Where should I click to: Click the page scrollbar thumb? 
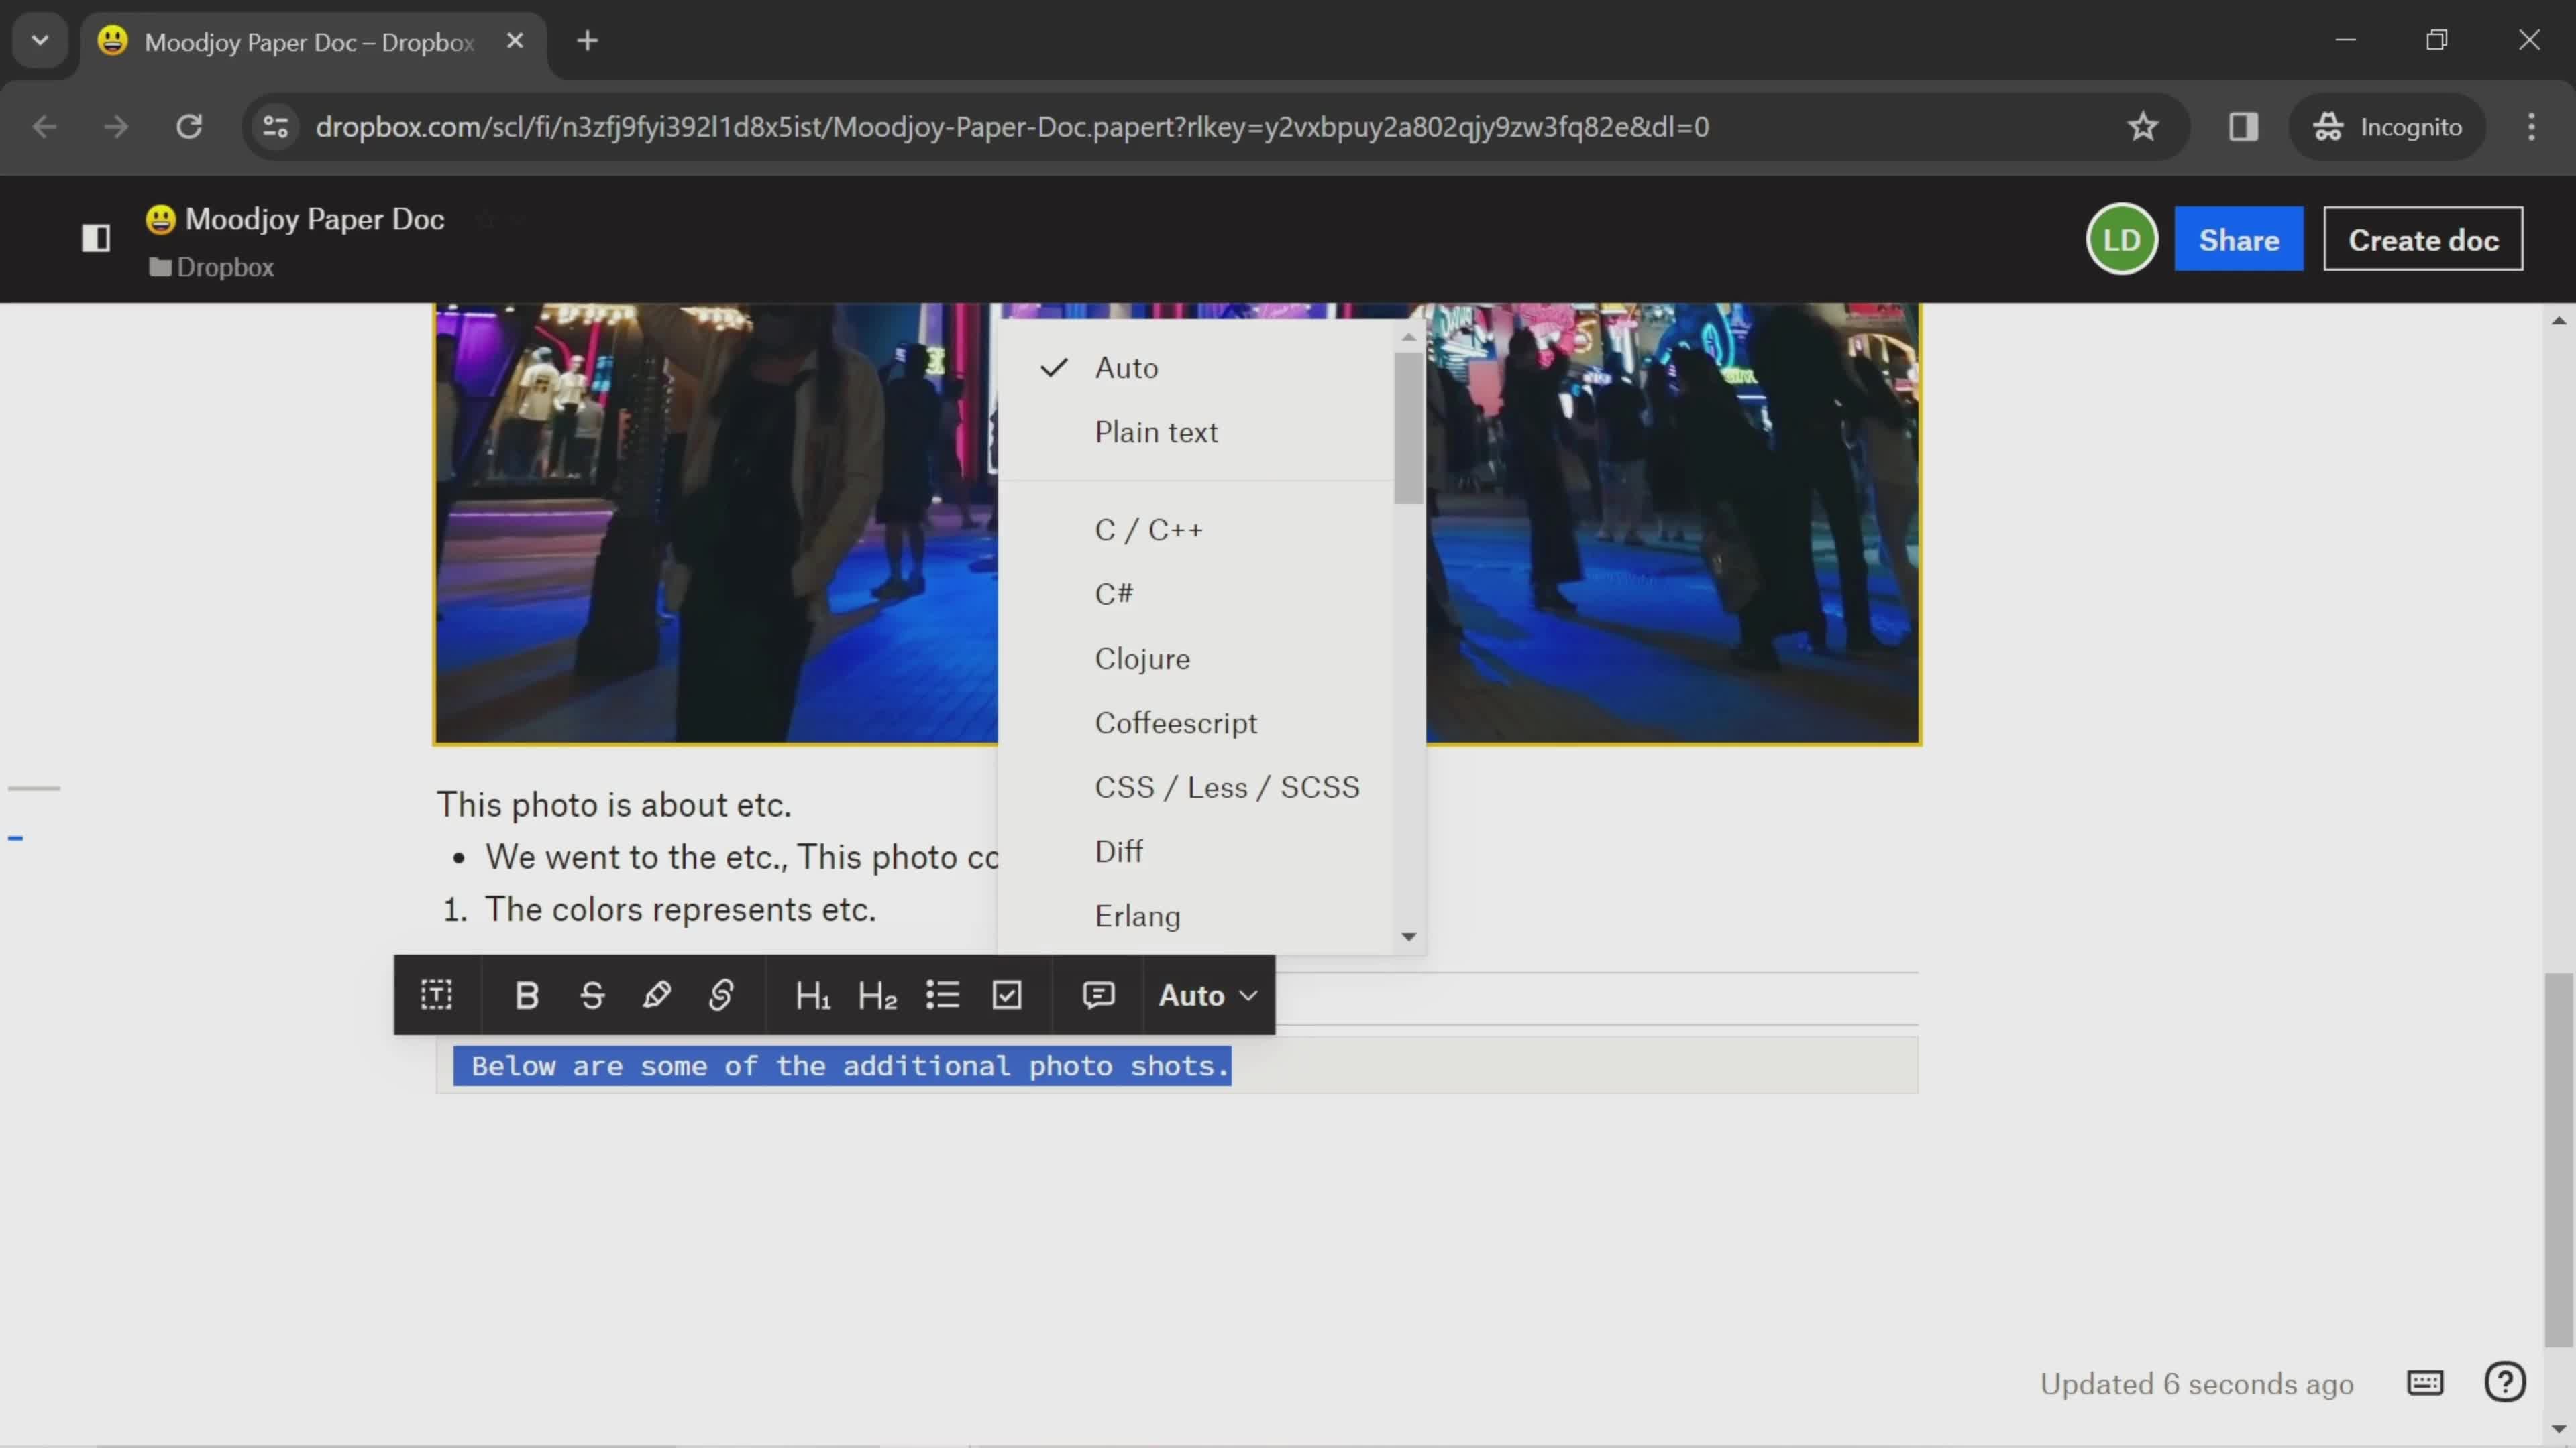[x=2558, y=1159]
